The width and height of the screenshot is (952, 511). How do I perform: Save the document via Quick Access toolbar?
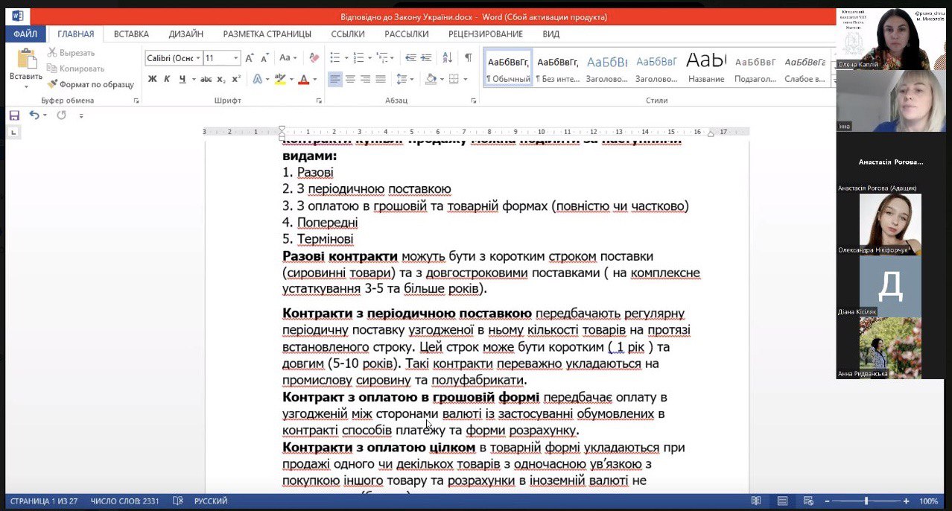click(14, 115)
